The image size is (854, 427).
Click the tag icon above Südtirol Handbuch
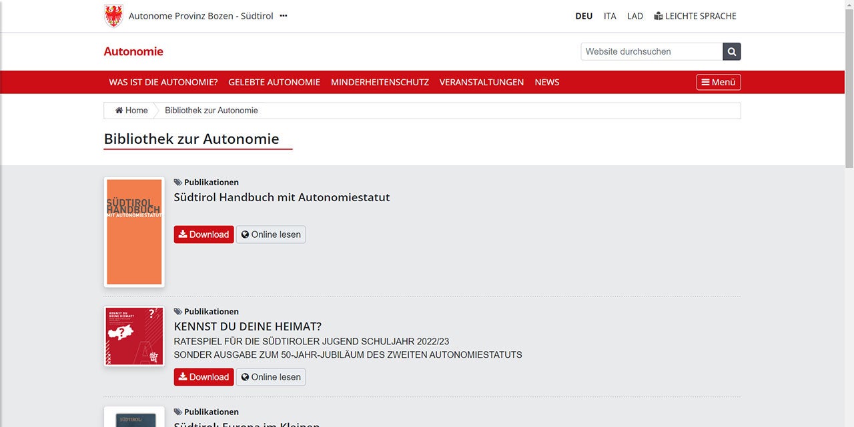pyautogui.click(x=178, y=182)
